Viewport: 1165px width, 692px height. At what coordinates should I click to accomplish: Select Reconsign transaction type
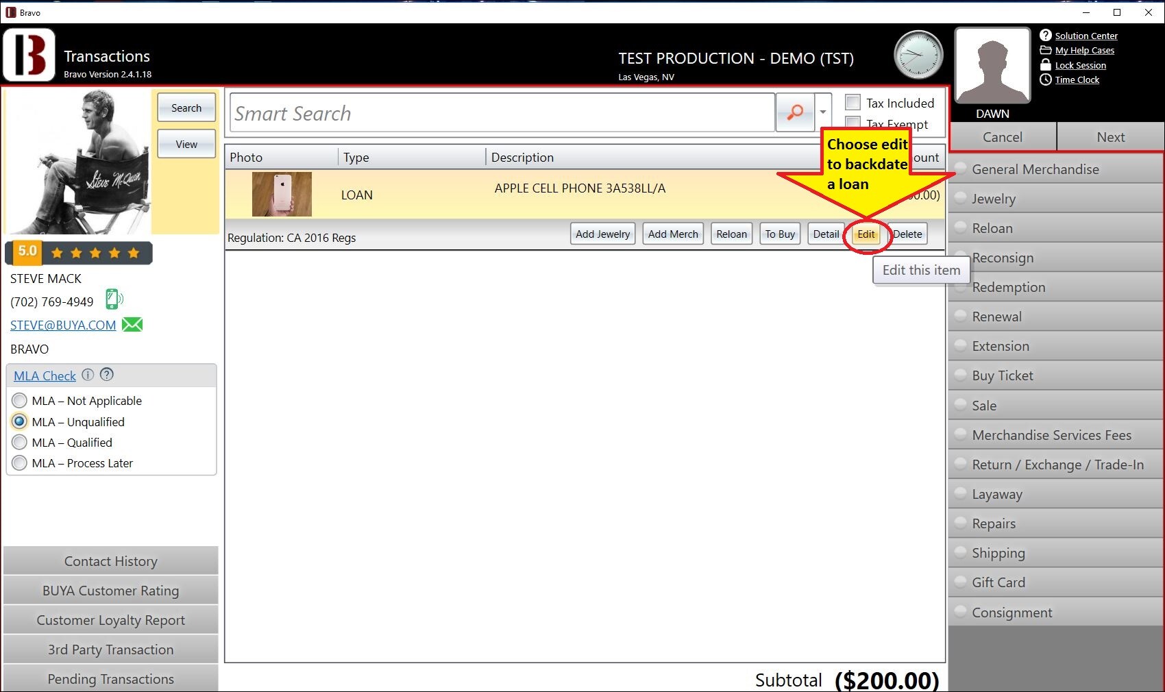(1056, 258)
